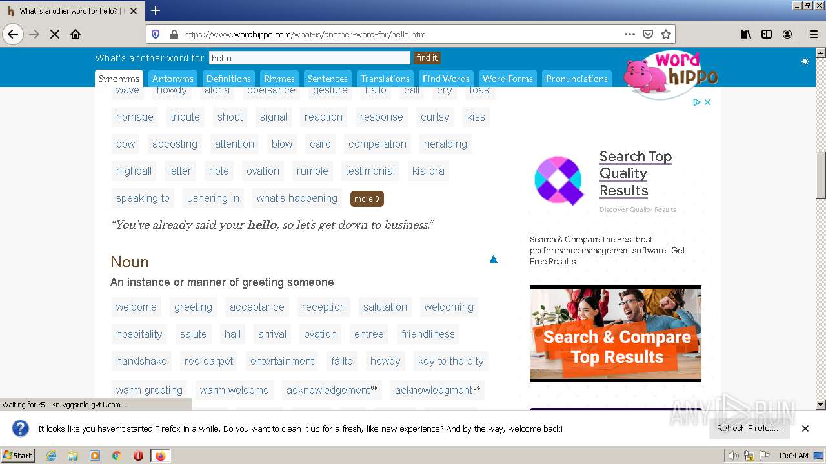Image resolution: width=826 pixels, height=464 pixels.
Task: Click the 'find it' search button
Action: [x=427, y=58]
